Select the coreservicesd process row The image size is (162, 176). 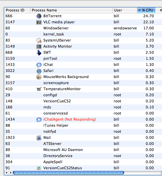pos(83,113)
